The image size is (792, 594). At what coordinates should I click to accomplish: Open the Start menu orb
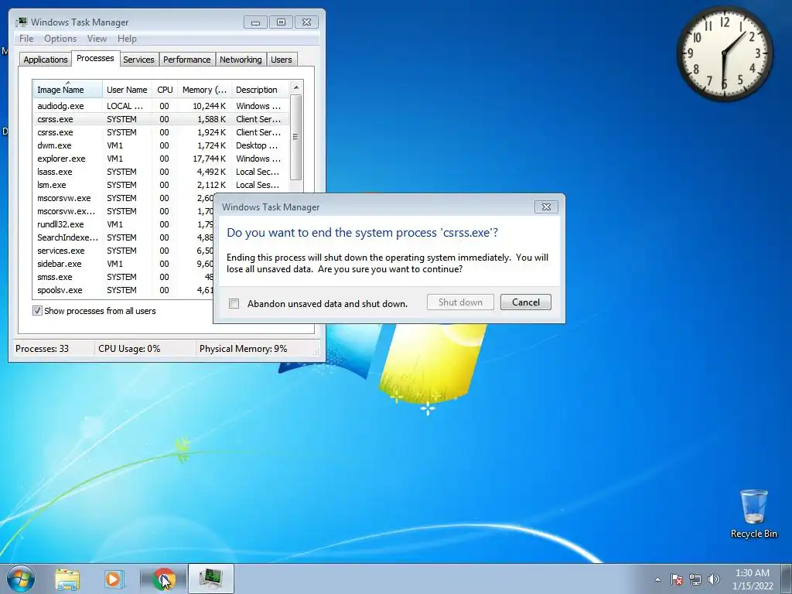20,579
